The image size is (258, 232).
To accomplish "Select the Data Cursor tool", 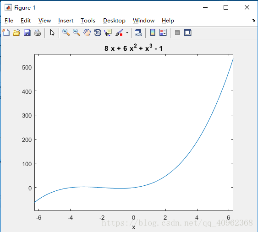I will pos(108,32).
